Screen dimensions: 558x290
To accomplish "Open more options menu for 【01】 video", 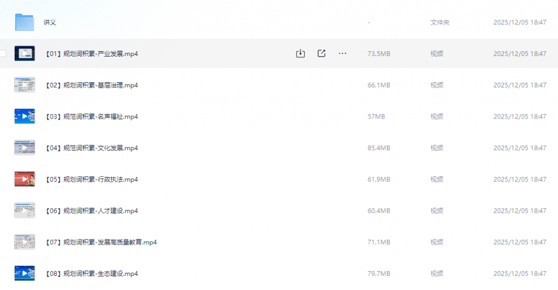I will pos(342,53).
